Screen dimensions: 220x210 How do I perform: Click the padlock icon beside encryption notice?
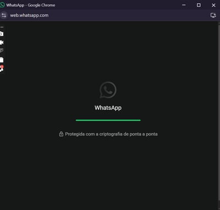pyautogui.click(x=61, y=134)
